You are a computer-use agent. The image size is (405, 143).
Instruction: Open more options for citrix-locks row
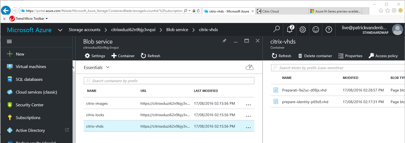click(248, 116)
